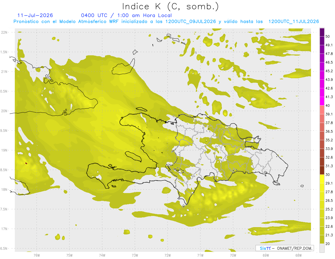Click the '9.5N' latitude axis label
This screenshot has height=259, width=335.
(x=4, y=131)
